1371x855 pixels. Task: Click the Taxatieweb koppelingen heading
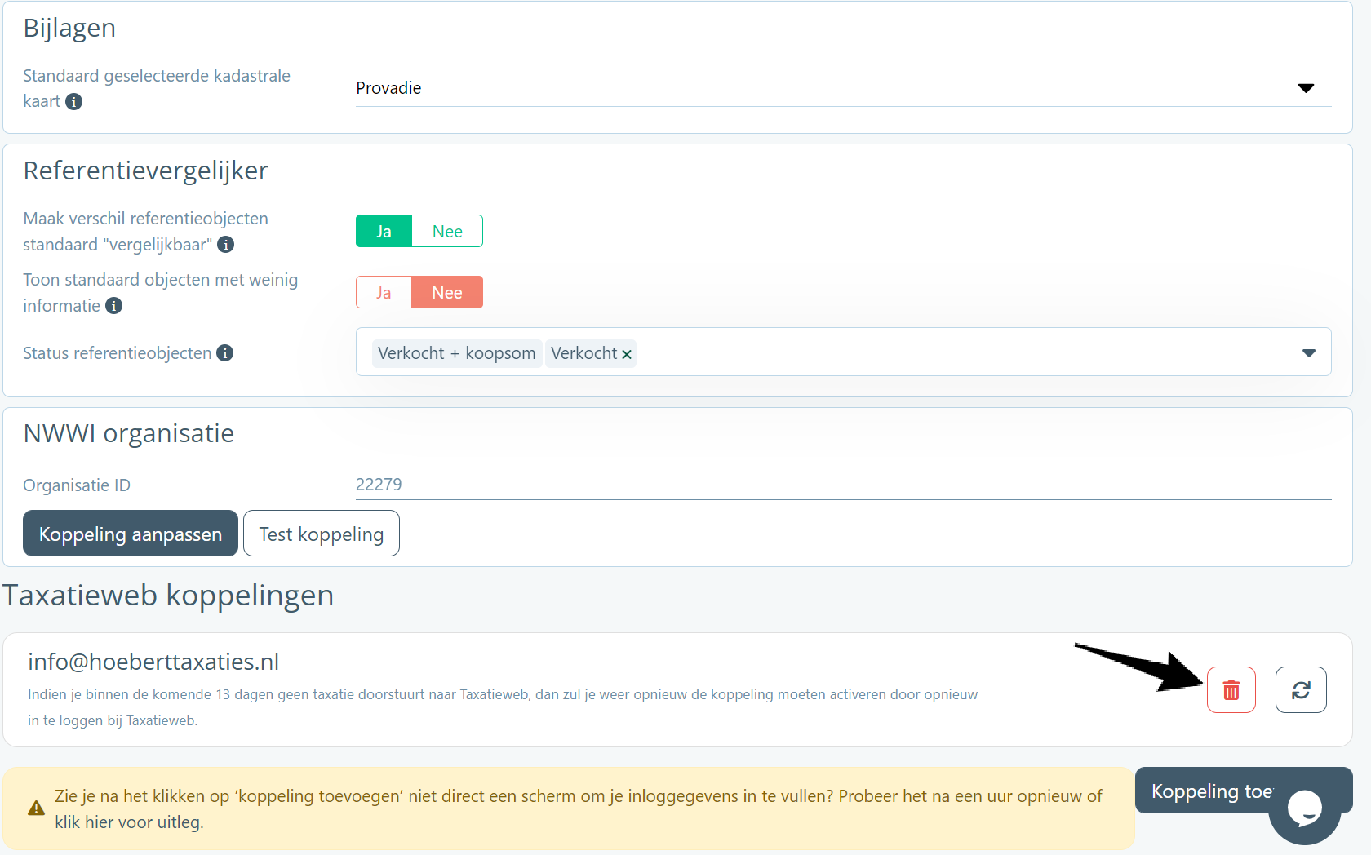[168, 596]
